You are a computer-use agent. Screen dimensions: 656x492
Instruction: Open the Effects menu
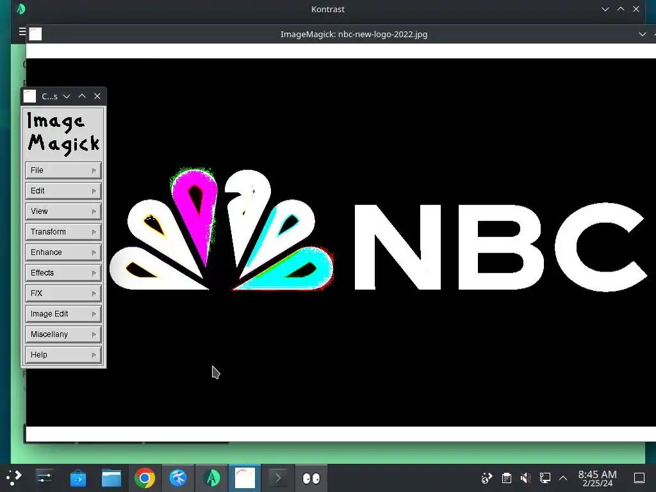63,273
